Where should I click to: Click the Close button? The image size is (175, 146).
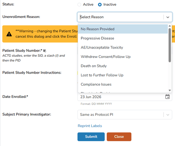[x=119, y=137]
